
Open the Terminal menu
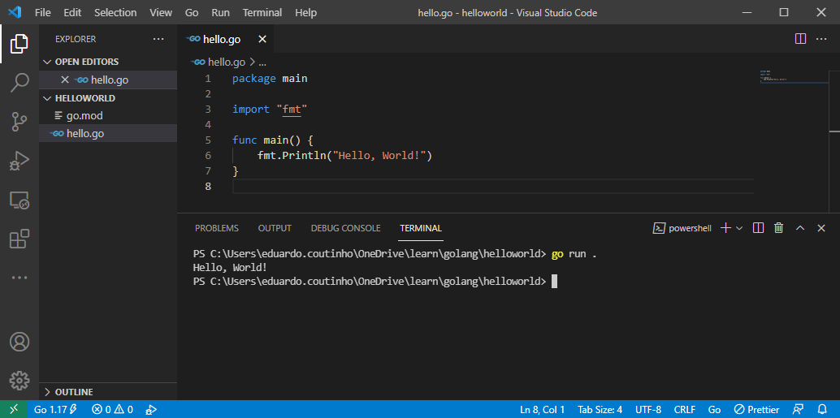(x=262, y=12)
